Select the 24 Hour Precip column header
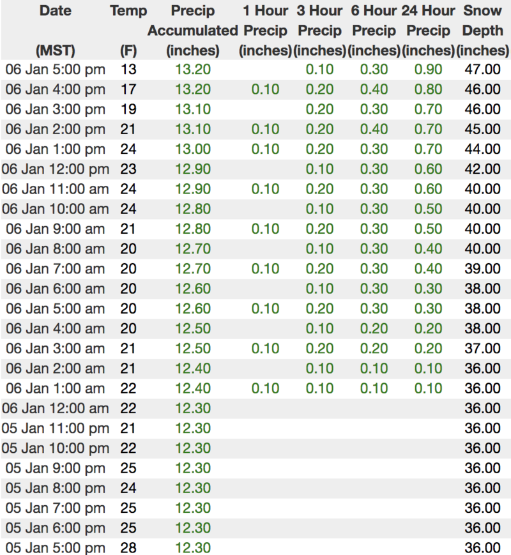This screenshot has height=555, width=511. point(428,30)
